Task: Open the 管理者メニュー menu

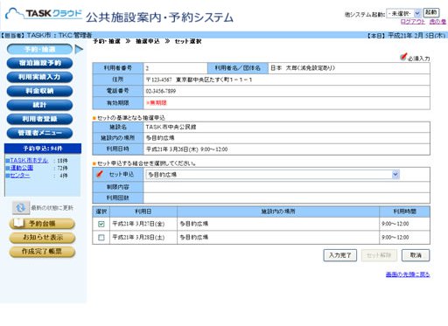Action: coord(39,133)
